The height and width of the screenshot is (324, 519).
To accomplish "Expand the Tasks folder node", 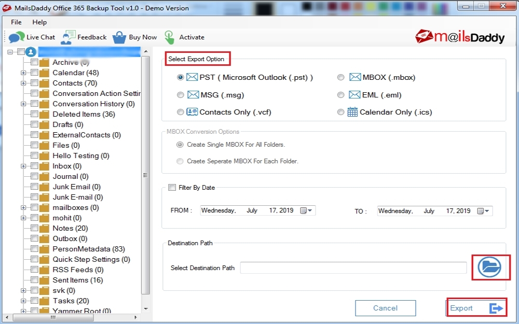I will point(23,301).
